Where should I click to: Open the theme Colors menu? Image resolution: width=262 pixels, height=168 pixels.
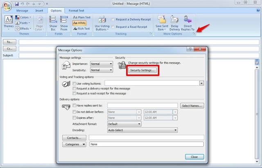click(23, 18)
